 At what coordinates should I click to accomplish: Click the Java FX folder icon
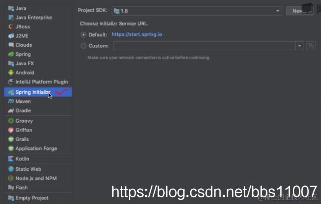11,63
